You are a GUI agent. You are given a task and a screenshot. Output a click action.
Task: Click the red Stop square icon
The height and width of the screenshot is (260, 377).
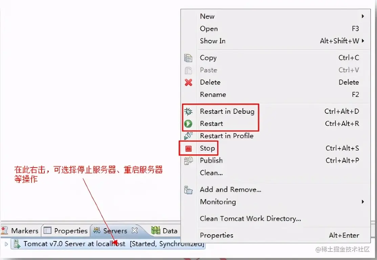tap(188, 148)
